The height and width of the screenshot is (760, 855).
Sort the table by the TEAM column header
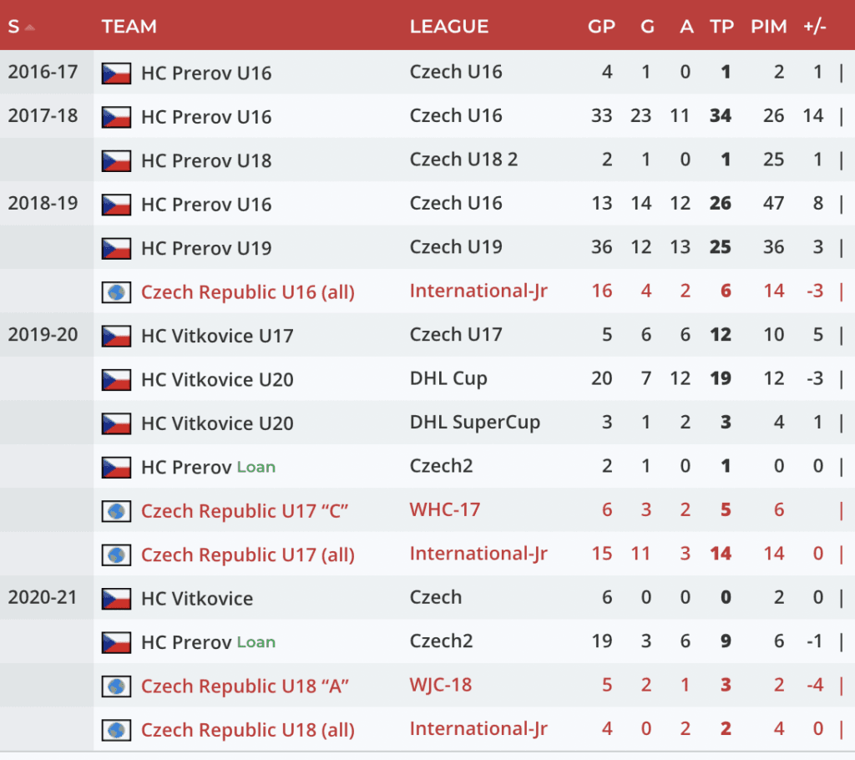tap(129, 27)
